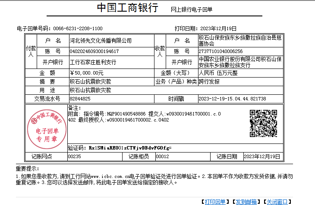Click the amount ¥50,000.00元
315x215 pixels.
tap(87, 73)
